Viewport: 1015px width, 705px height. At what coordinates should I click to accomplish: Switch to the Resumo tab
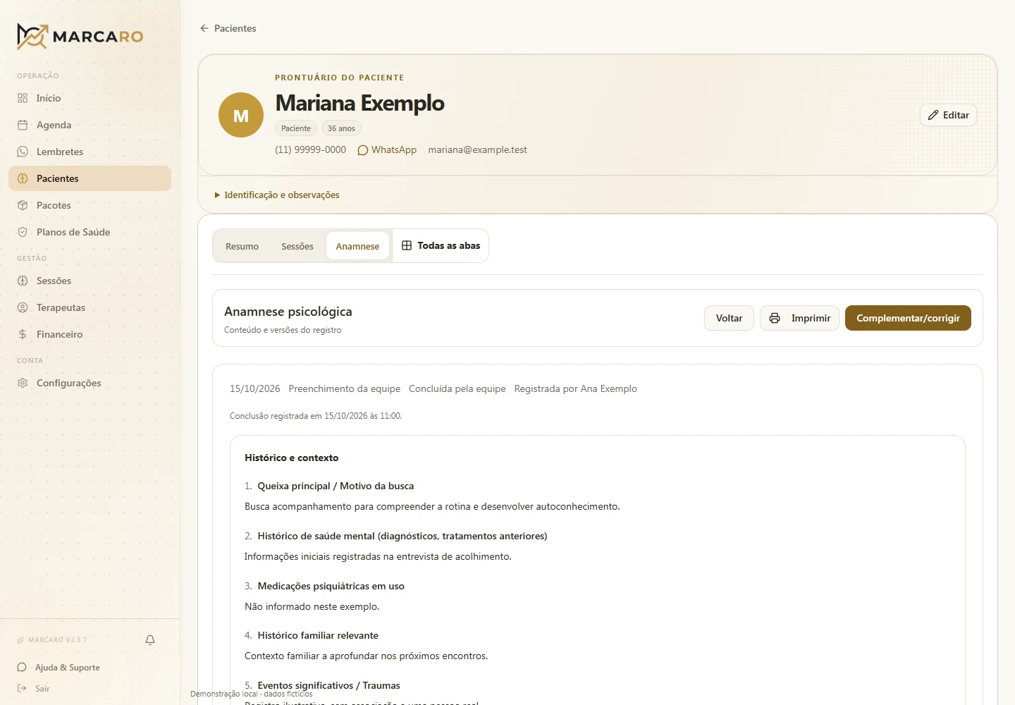(242, 246)
